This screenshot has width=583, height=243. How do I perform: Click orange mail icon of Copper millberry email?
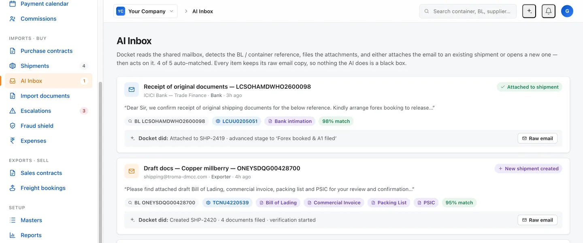(132, 171)
